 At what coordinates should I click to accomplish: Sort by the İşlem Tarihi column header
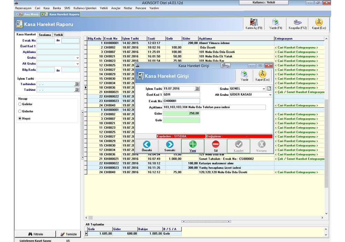[x=134, y=39]
